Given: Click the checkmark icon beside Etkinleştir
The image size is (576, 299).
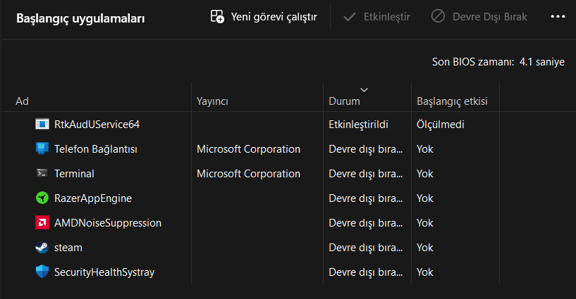Looking at the screenshot, I should coord(350,17).
